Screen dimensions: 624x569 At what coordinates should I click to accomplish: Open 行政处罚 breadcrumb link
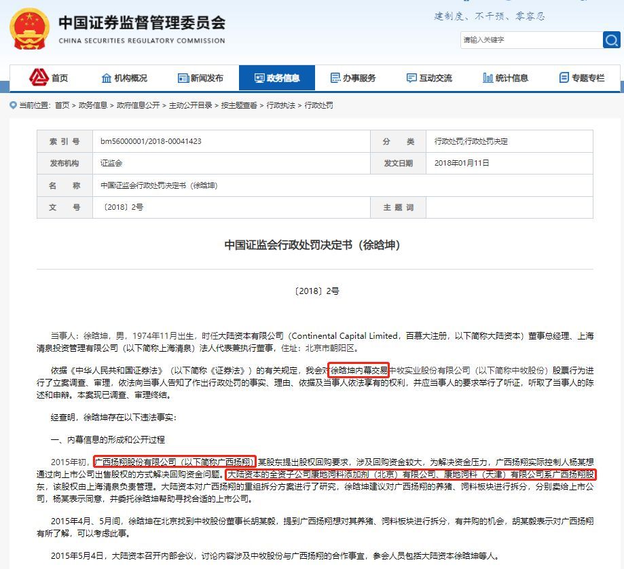pyautogui.click(x=318, y=105)
